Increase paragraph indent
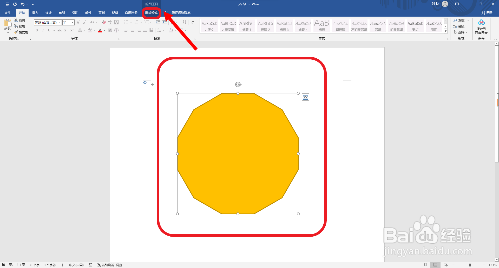Viewport: 499px width, 268px height. coord(164,22)
